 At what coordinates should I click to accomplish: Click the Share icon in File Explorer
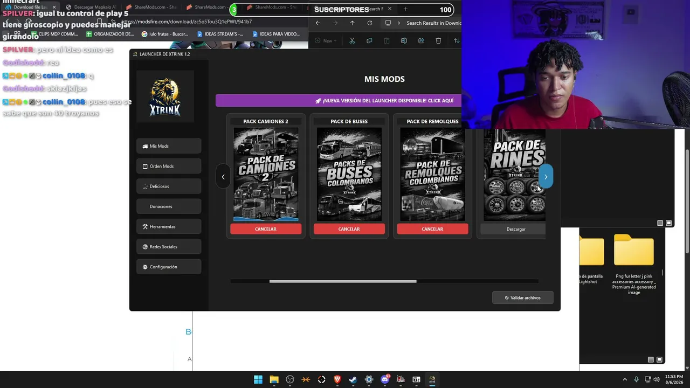[421, 41]
